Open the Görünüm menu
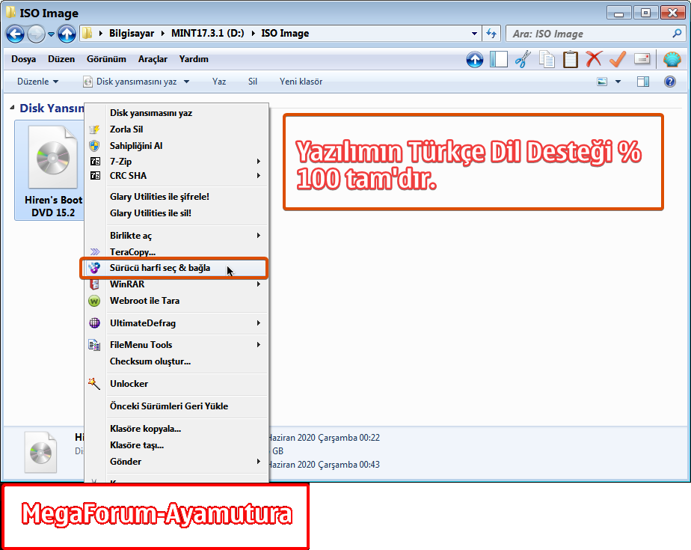The image size is (691, 550). tap(106, 59)
